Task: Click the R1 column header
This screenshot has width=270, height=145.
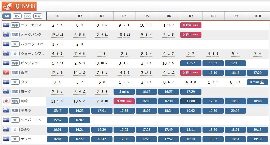Action: (x=58, y=16)
